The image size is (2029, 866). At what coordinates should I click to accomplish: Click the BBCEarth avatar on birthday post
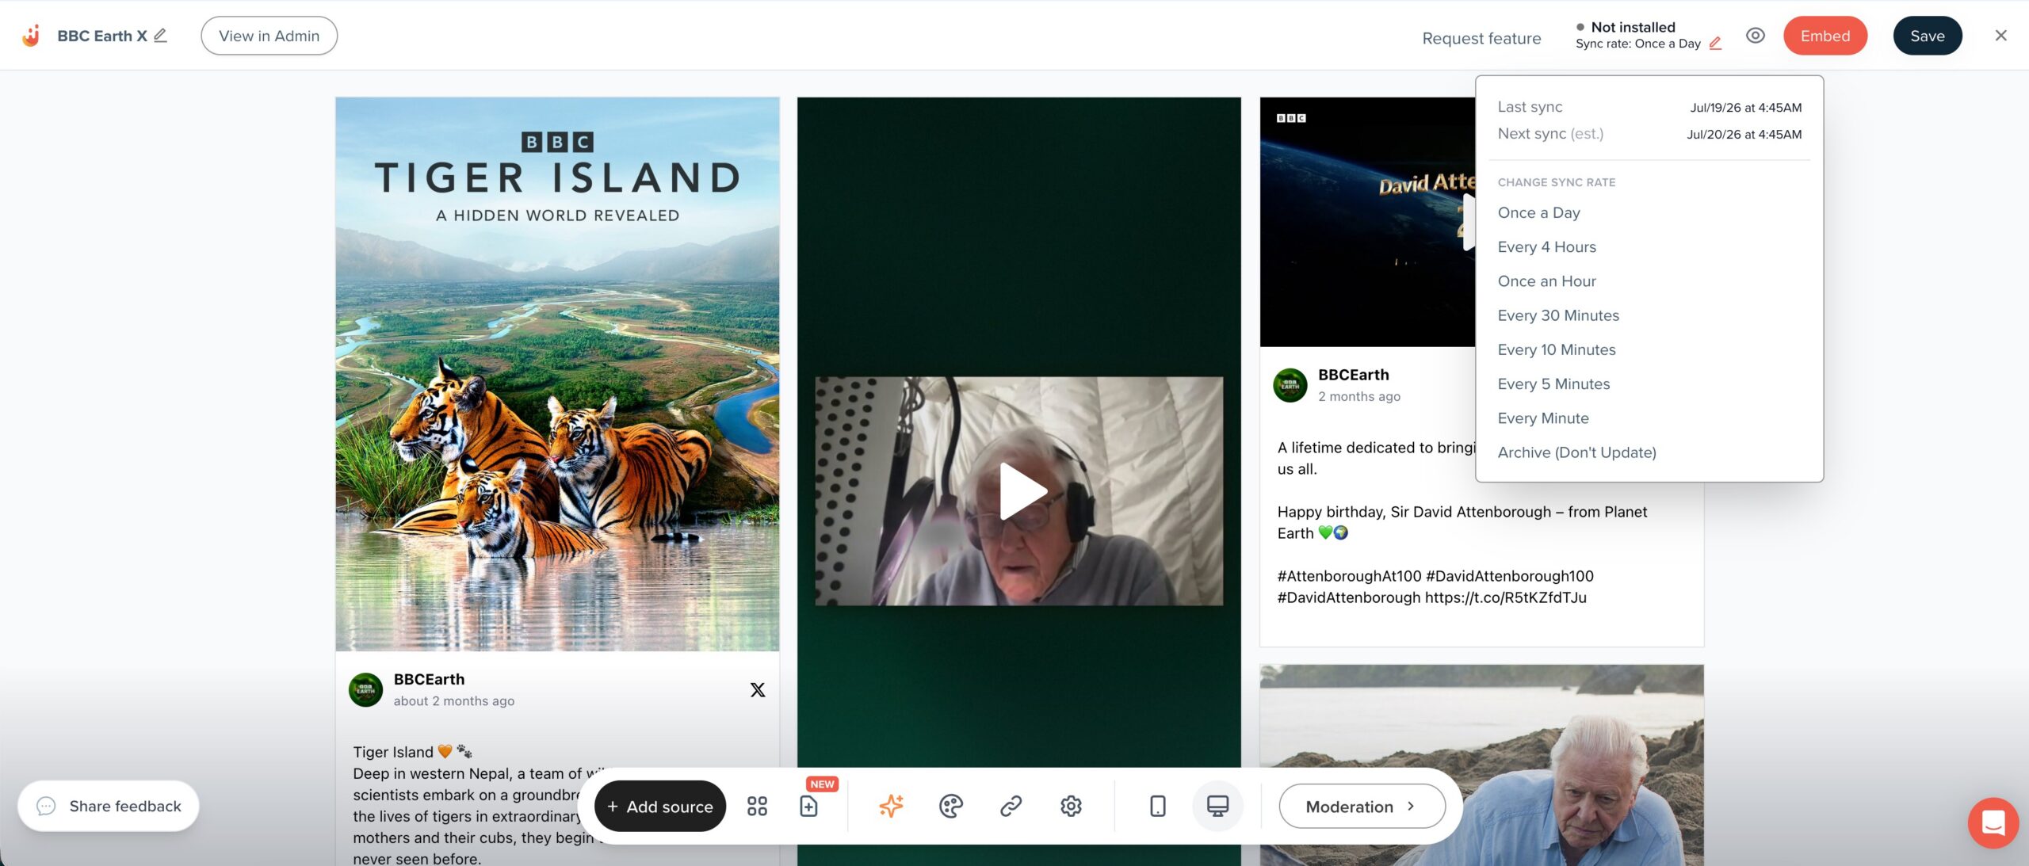click(1290, 385)
